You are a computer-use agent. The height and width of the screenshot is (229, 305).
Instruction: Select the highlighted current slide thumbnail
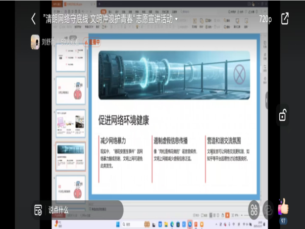point(70,157)
